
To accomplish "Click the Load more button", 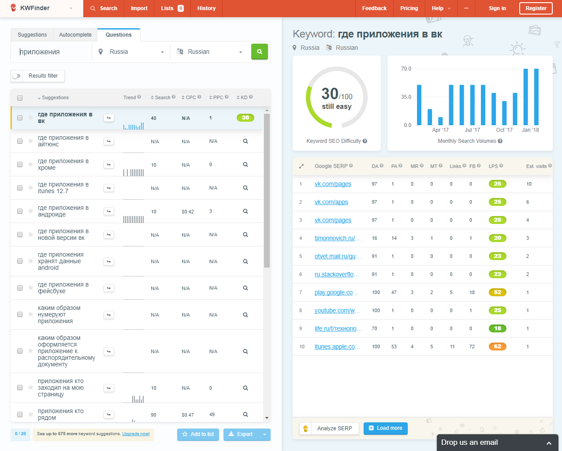I will point(385,428).
